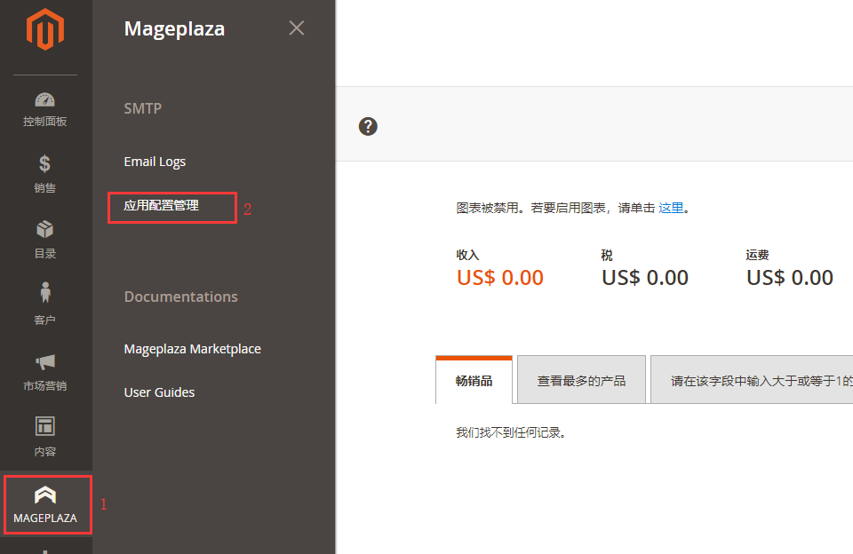Click the Mageplaza panel title
This screenshot has height=554, width=853.
coord(174,28)
